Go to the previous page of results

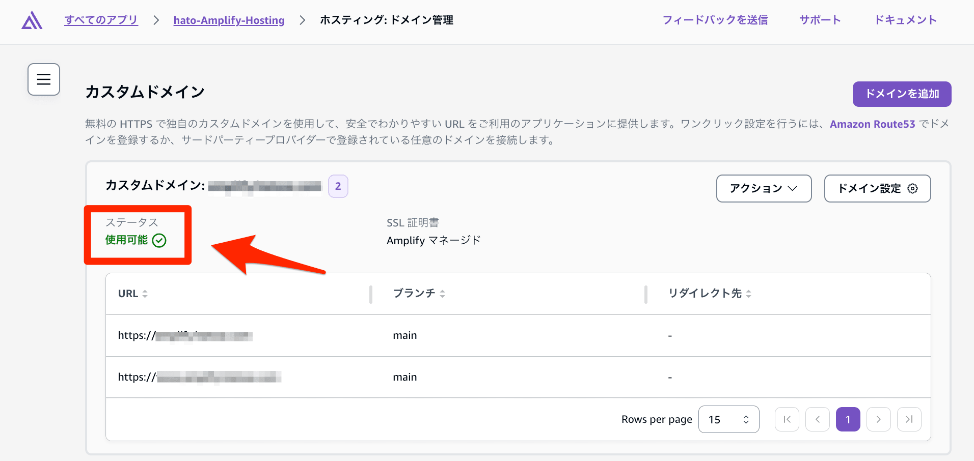point(818,419)
